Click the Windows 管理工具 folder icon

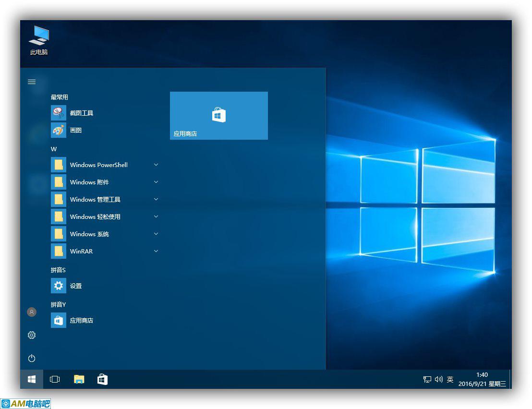(59, 199)
